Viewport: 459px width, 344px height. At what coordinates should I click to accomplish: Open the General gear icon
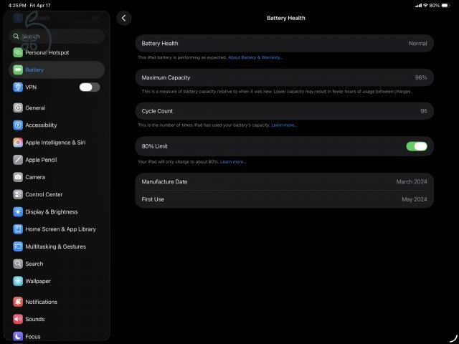18,108
